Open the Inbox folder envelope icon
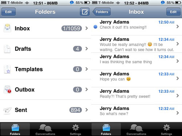The image size is (182, 136). tap(7, 28)
